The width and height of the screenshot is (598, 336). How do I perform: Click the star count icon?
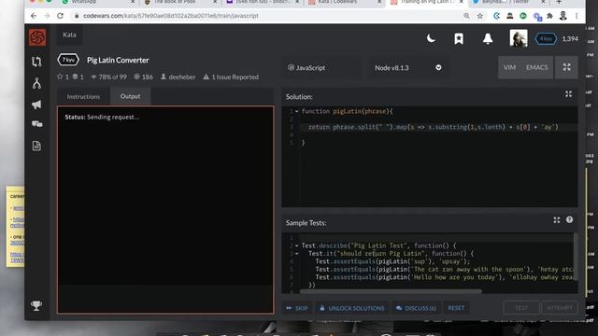tap(60, 77)
